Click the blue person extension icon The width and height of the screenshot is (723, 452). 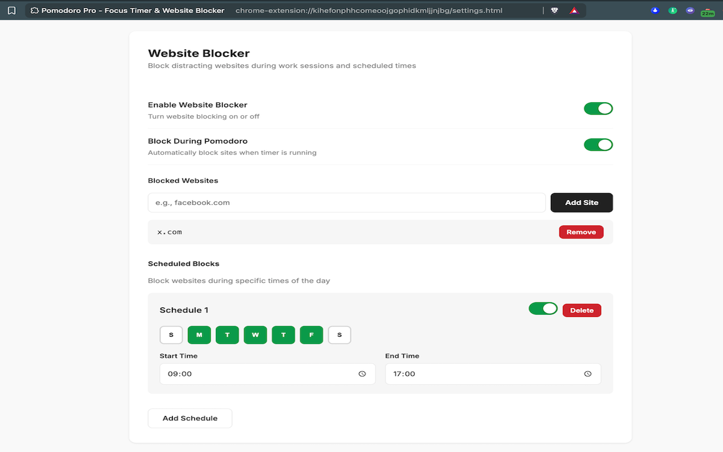(654, 10)
